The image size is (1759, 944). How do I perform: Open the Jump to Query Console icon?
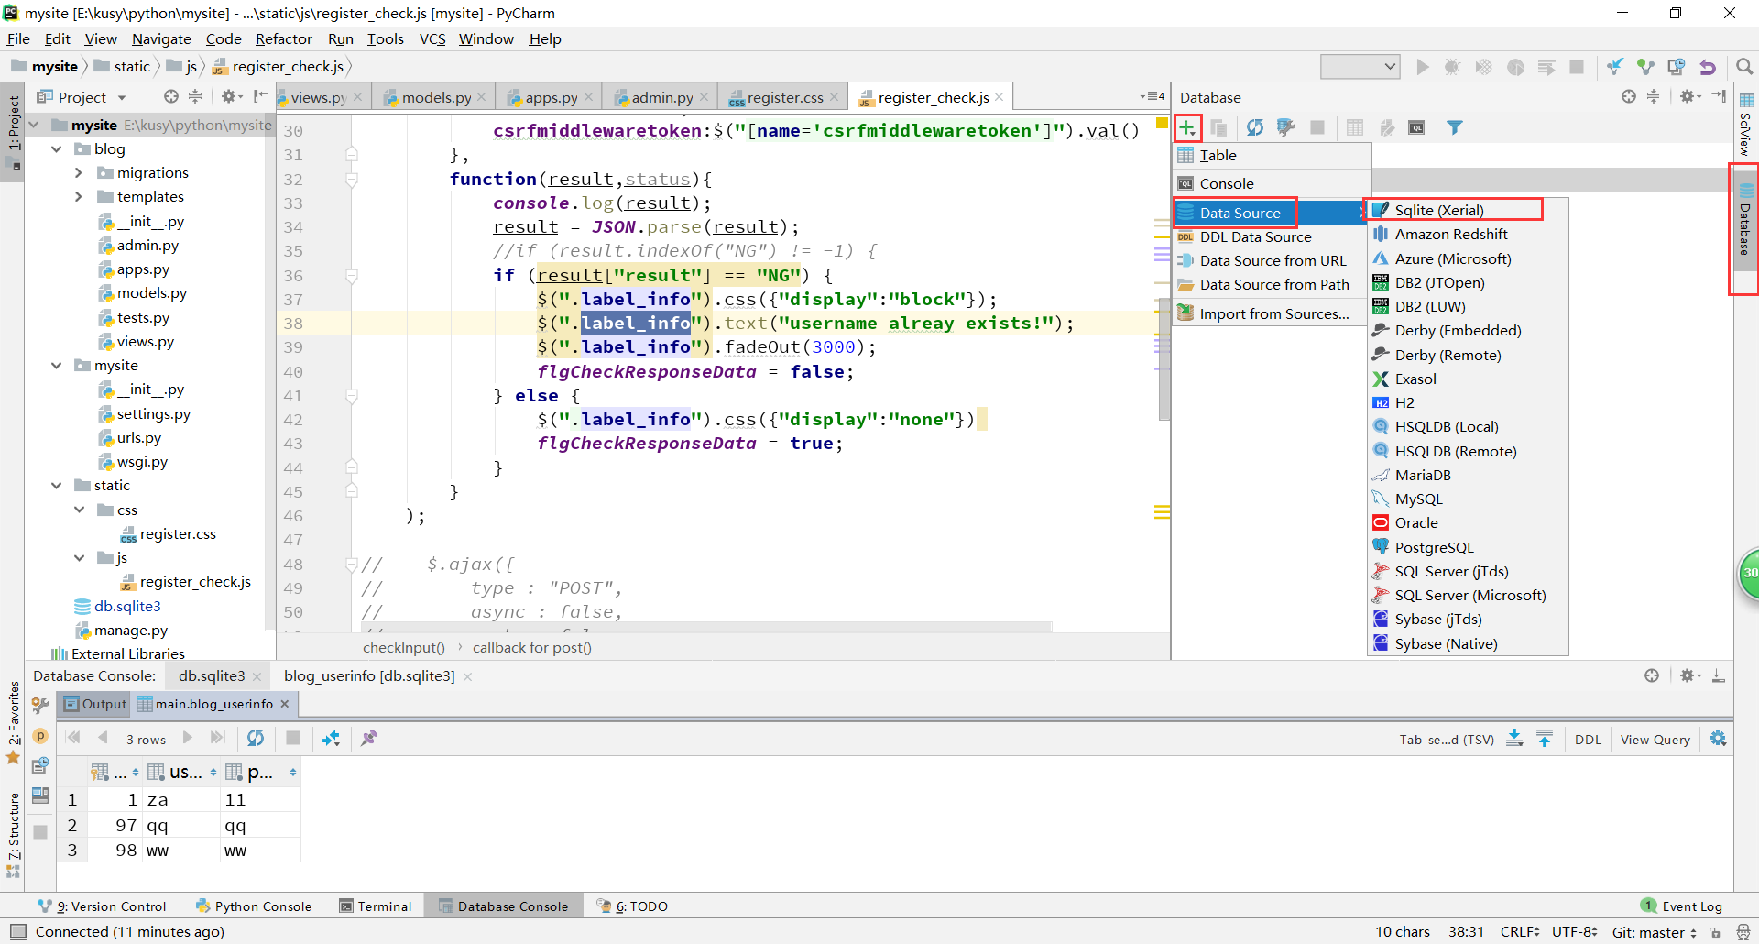(x=1416, y=127)
